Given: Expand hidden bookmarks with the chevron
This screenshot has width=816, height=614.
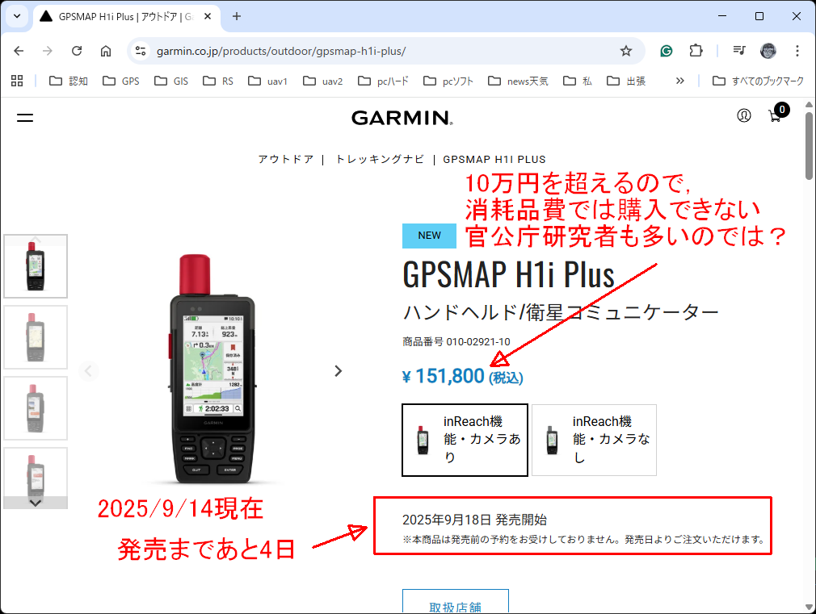Looking at the screenshot, I should (x=680, y=80).
